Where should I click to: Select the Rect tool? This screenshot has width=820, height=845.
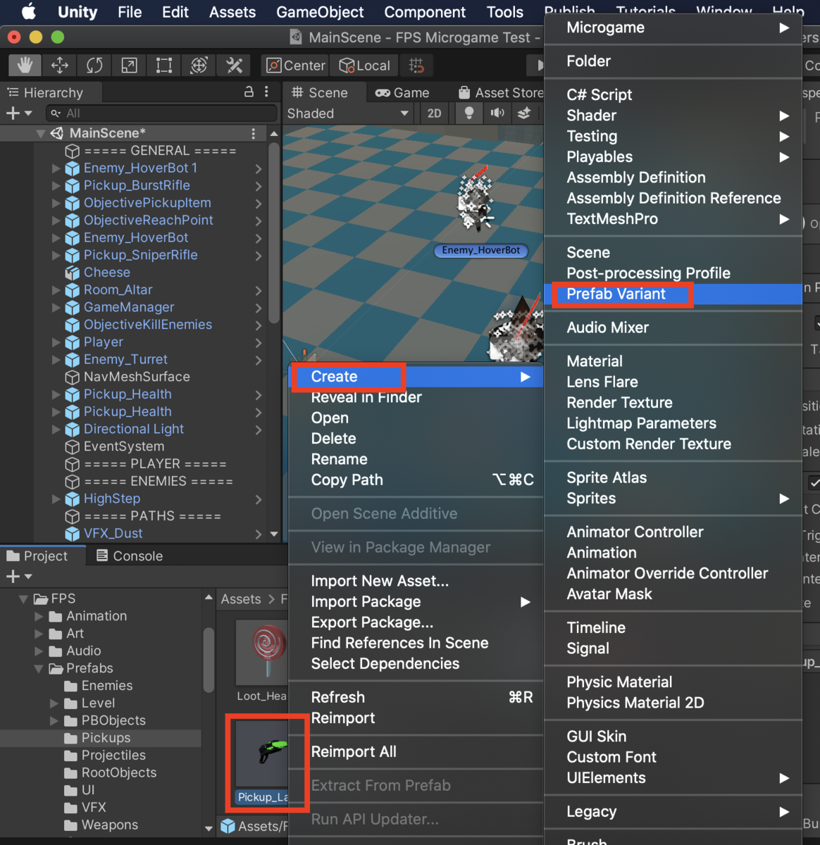(x=164, y=65)
